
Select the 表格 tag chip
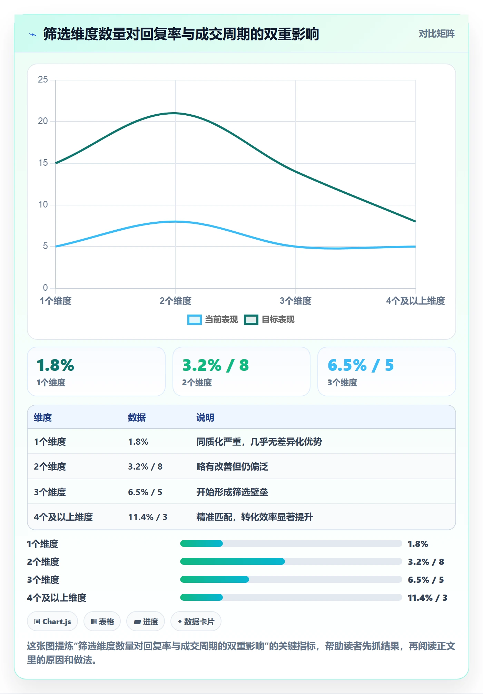click(102, 621)
